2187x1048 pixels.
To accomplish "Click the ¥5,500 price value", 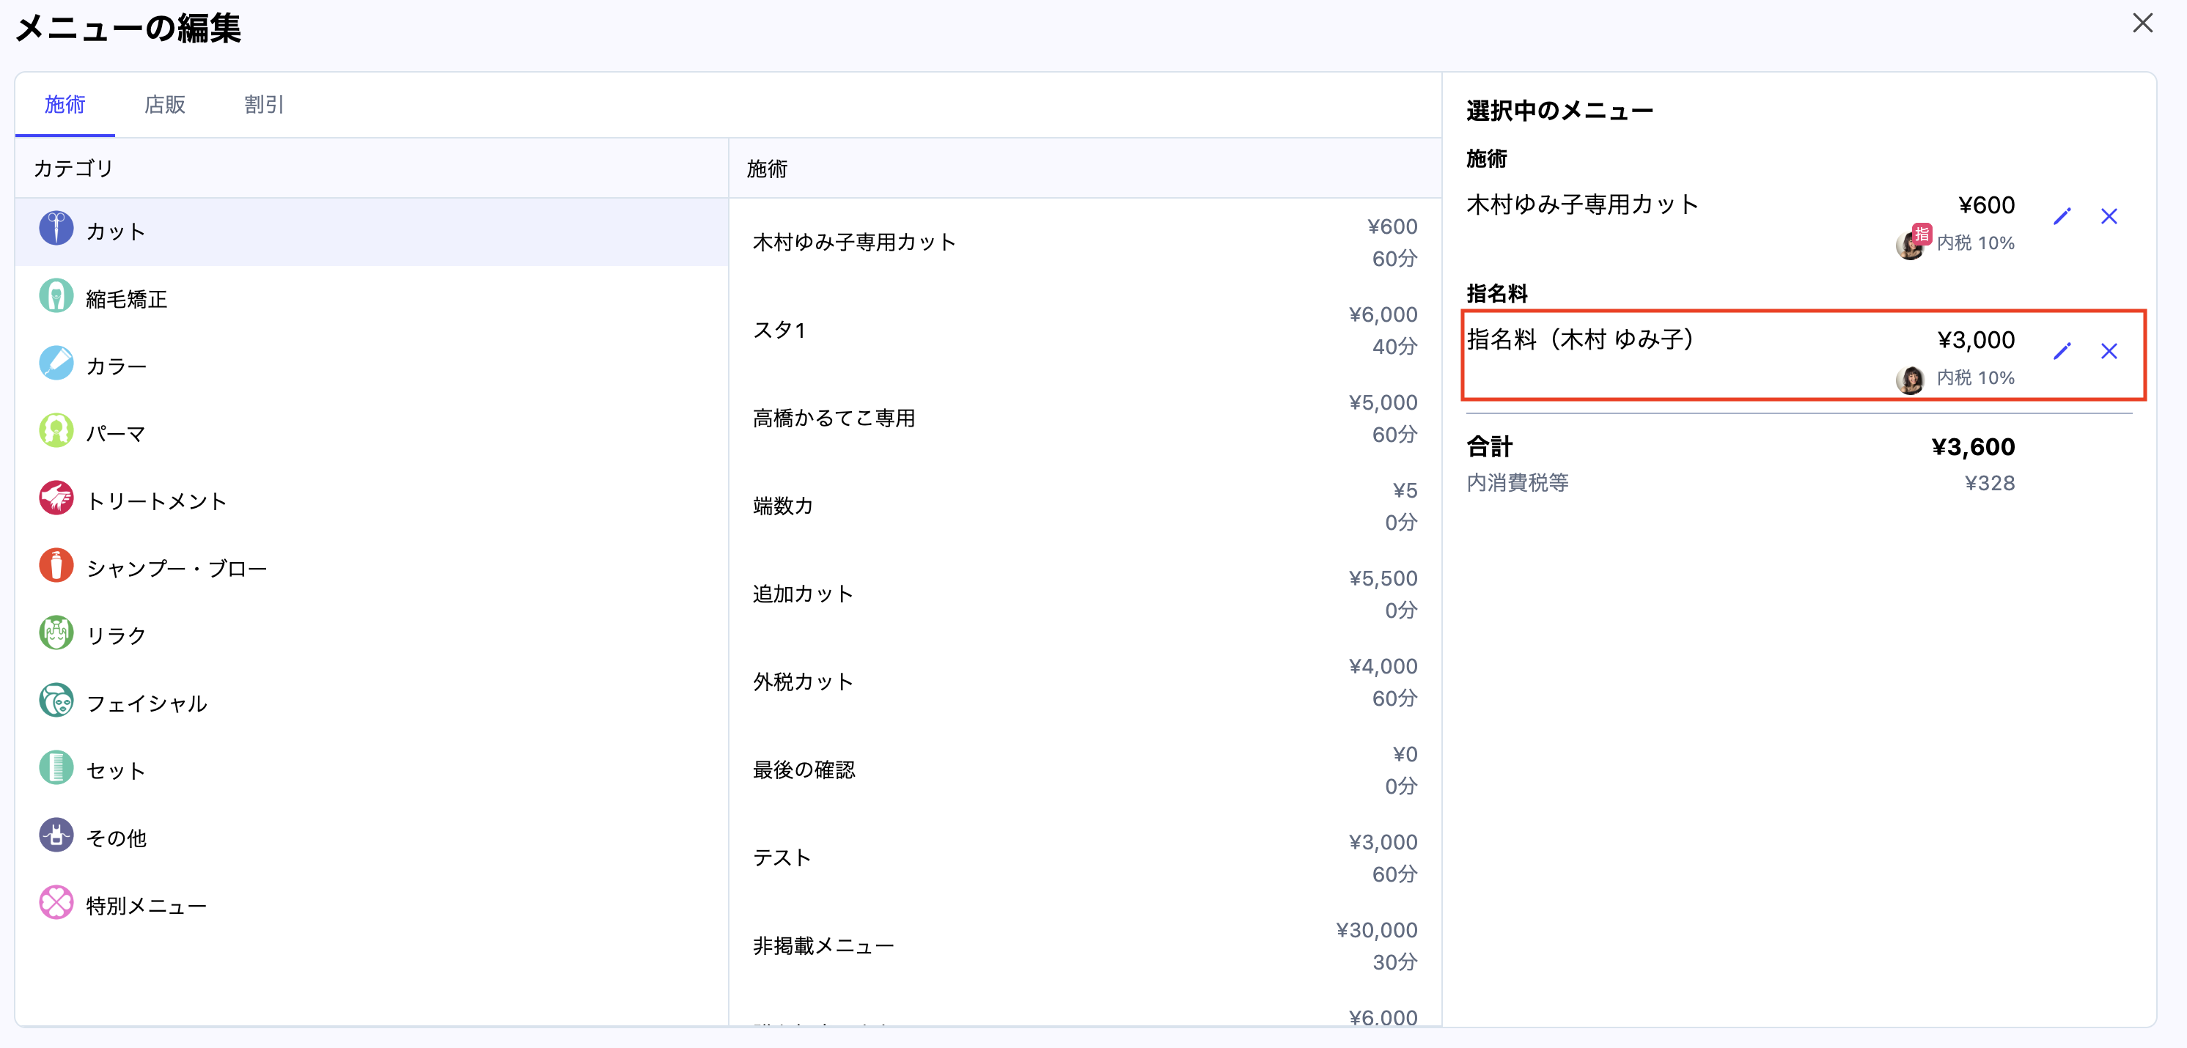I will (1383, 579).
